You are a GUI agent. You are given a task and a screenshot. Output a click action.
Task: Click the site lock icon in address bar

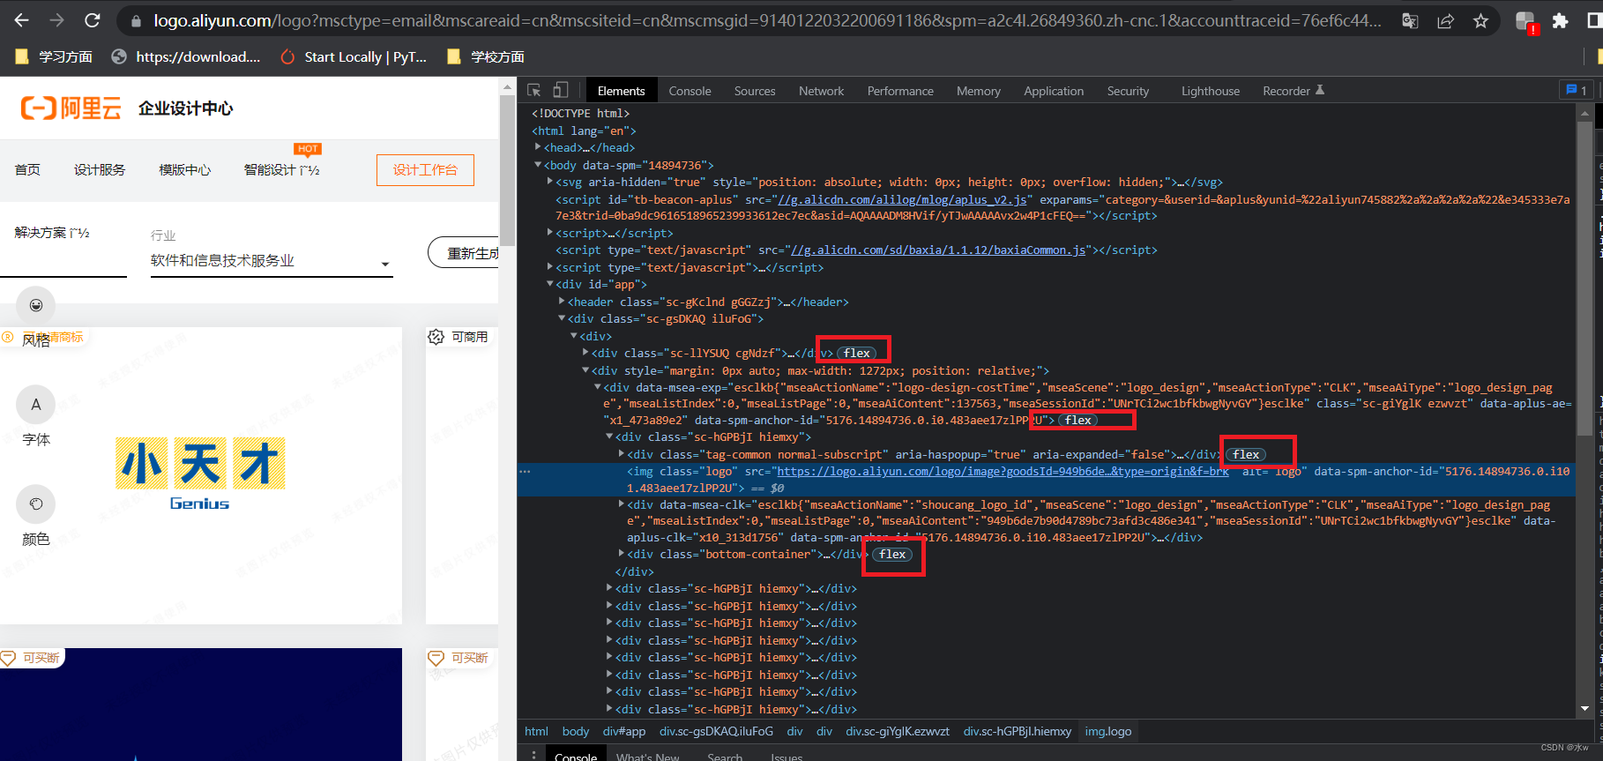(136, 21)
